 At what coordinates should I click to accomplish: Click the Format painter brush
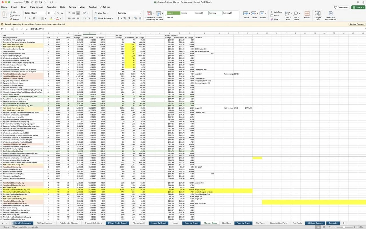(11, 19)
